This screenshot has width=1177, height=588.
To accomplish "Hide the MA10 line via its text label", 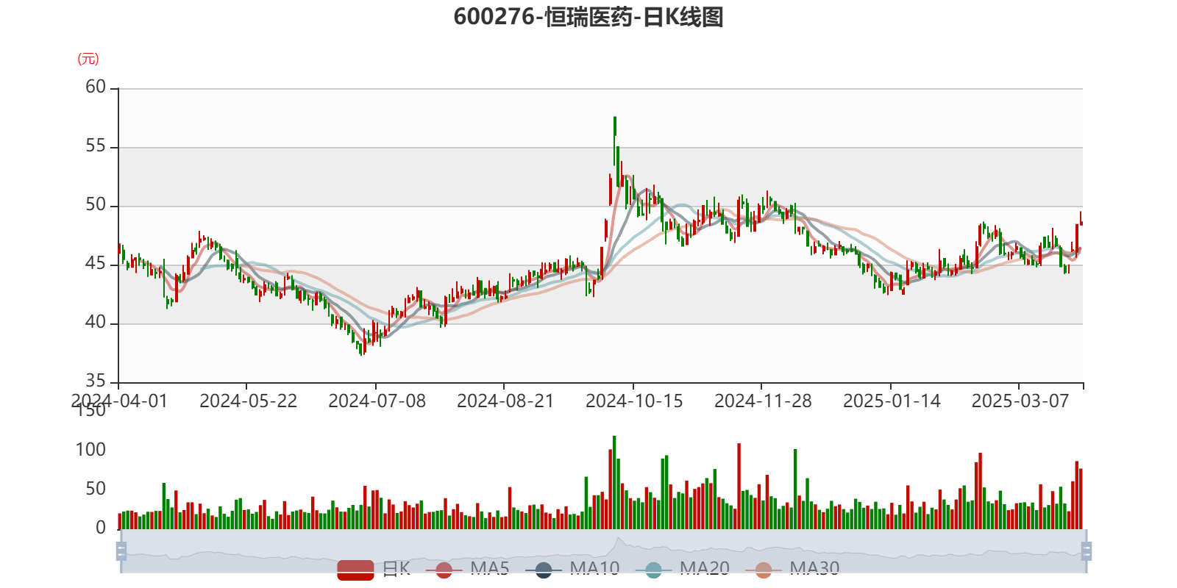I will coord(594,568).
